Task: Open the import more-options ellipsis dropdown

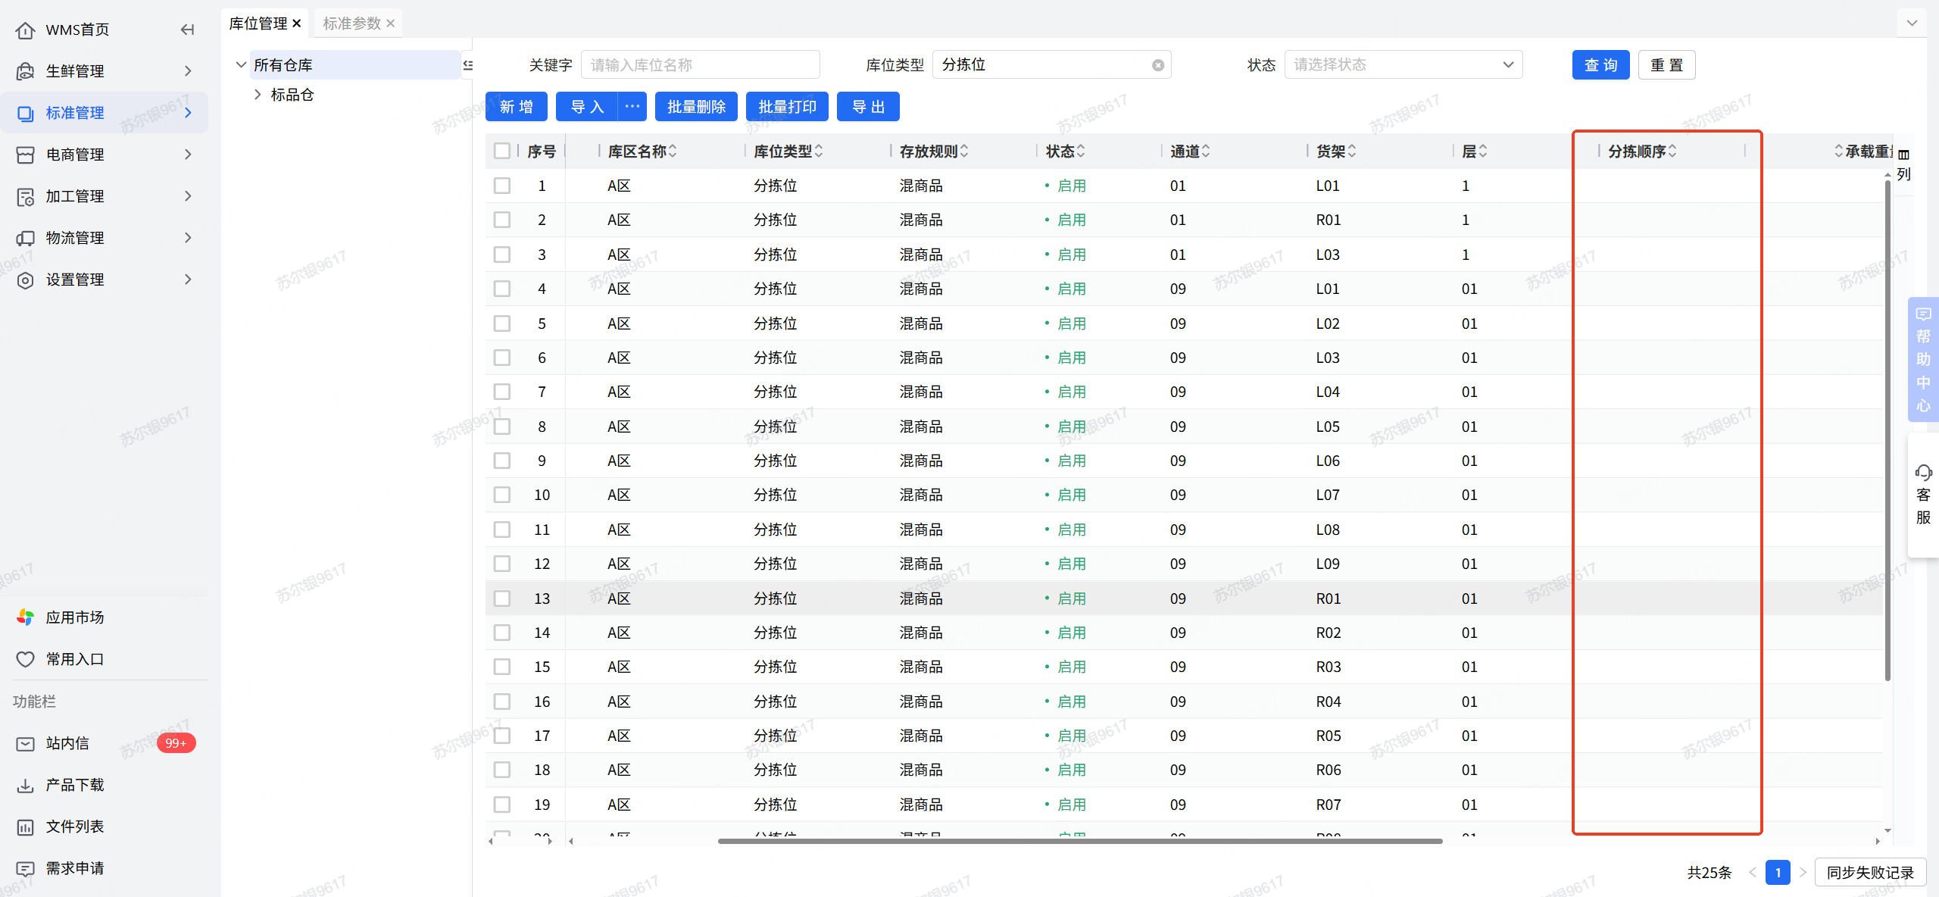Action: [x=632, y=107]
